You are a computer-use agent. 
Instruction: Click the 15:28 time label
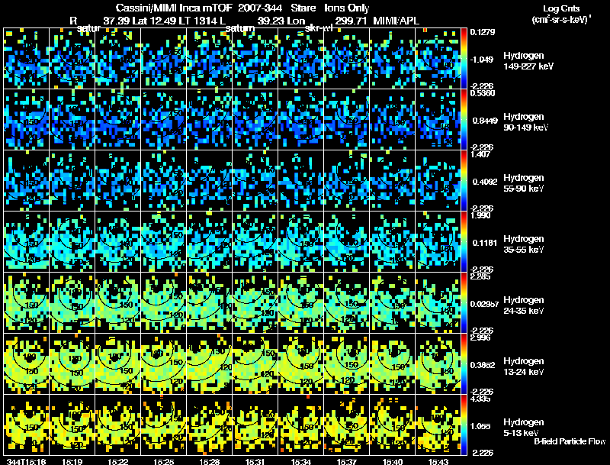(x=209, y=461)
